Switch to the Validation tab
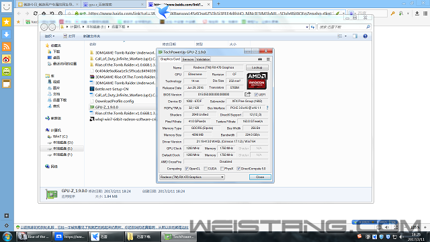The height and width of the screenshot is (242, 430). click(203, 59)
